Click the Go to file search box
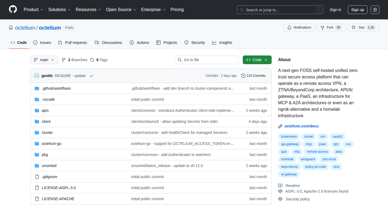 pyautogui.click(x=206, y=60)
